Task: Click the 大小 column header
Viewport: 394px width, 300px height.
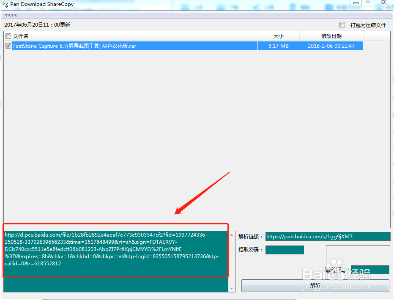Action: click(x=279, y=36)
